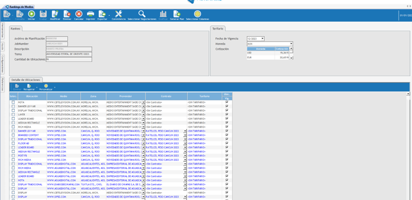Open the Moneda currency dropdown
Screen dimensions: 412x200
pyautogui.click(x=291, y=44)
